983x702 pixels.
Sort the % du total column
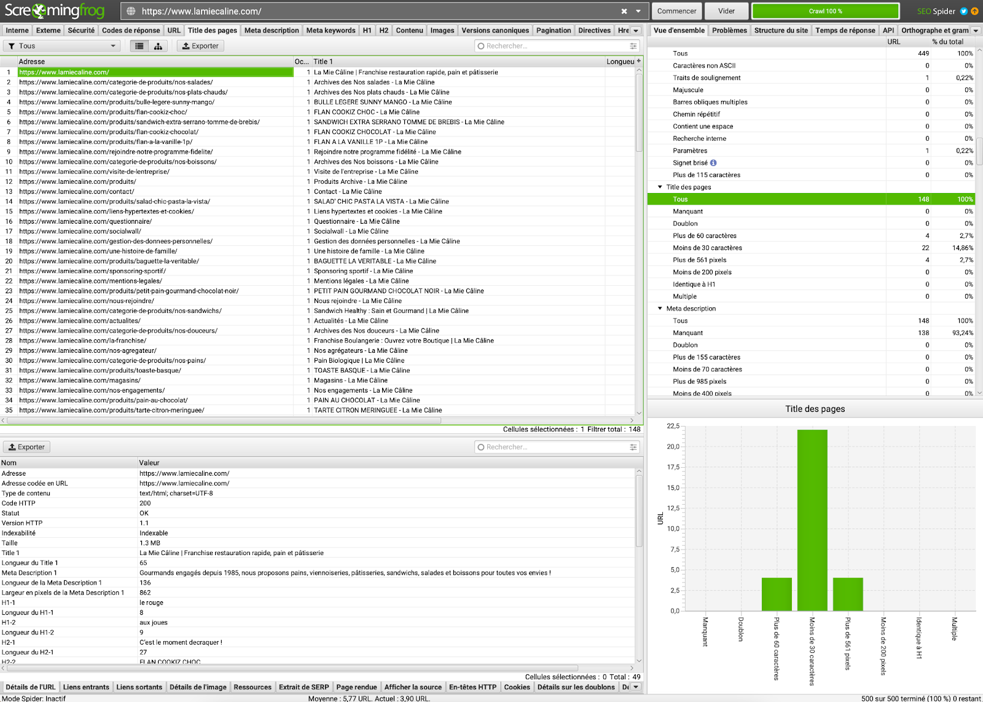tap(947, 42)
